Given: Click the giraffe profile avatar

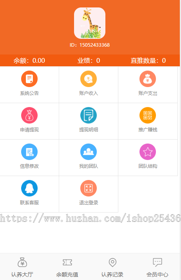Looking at the screenshot, I should (90, 23).
